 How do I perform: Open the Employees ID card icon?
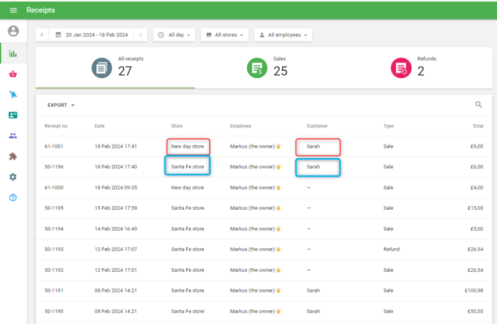pos(13,115)
